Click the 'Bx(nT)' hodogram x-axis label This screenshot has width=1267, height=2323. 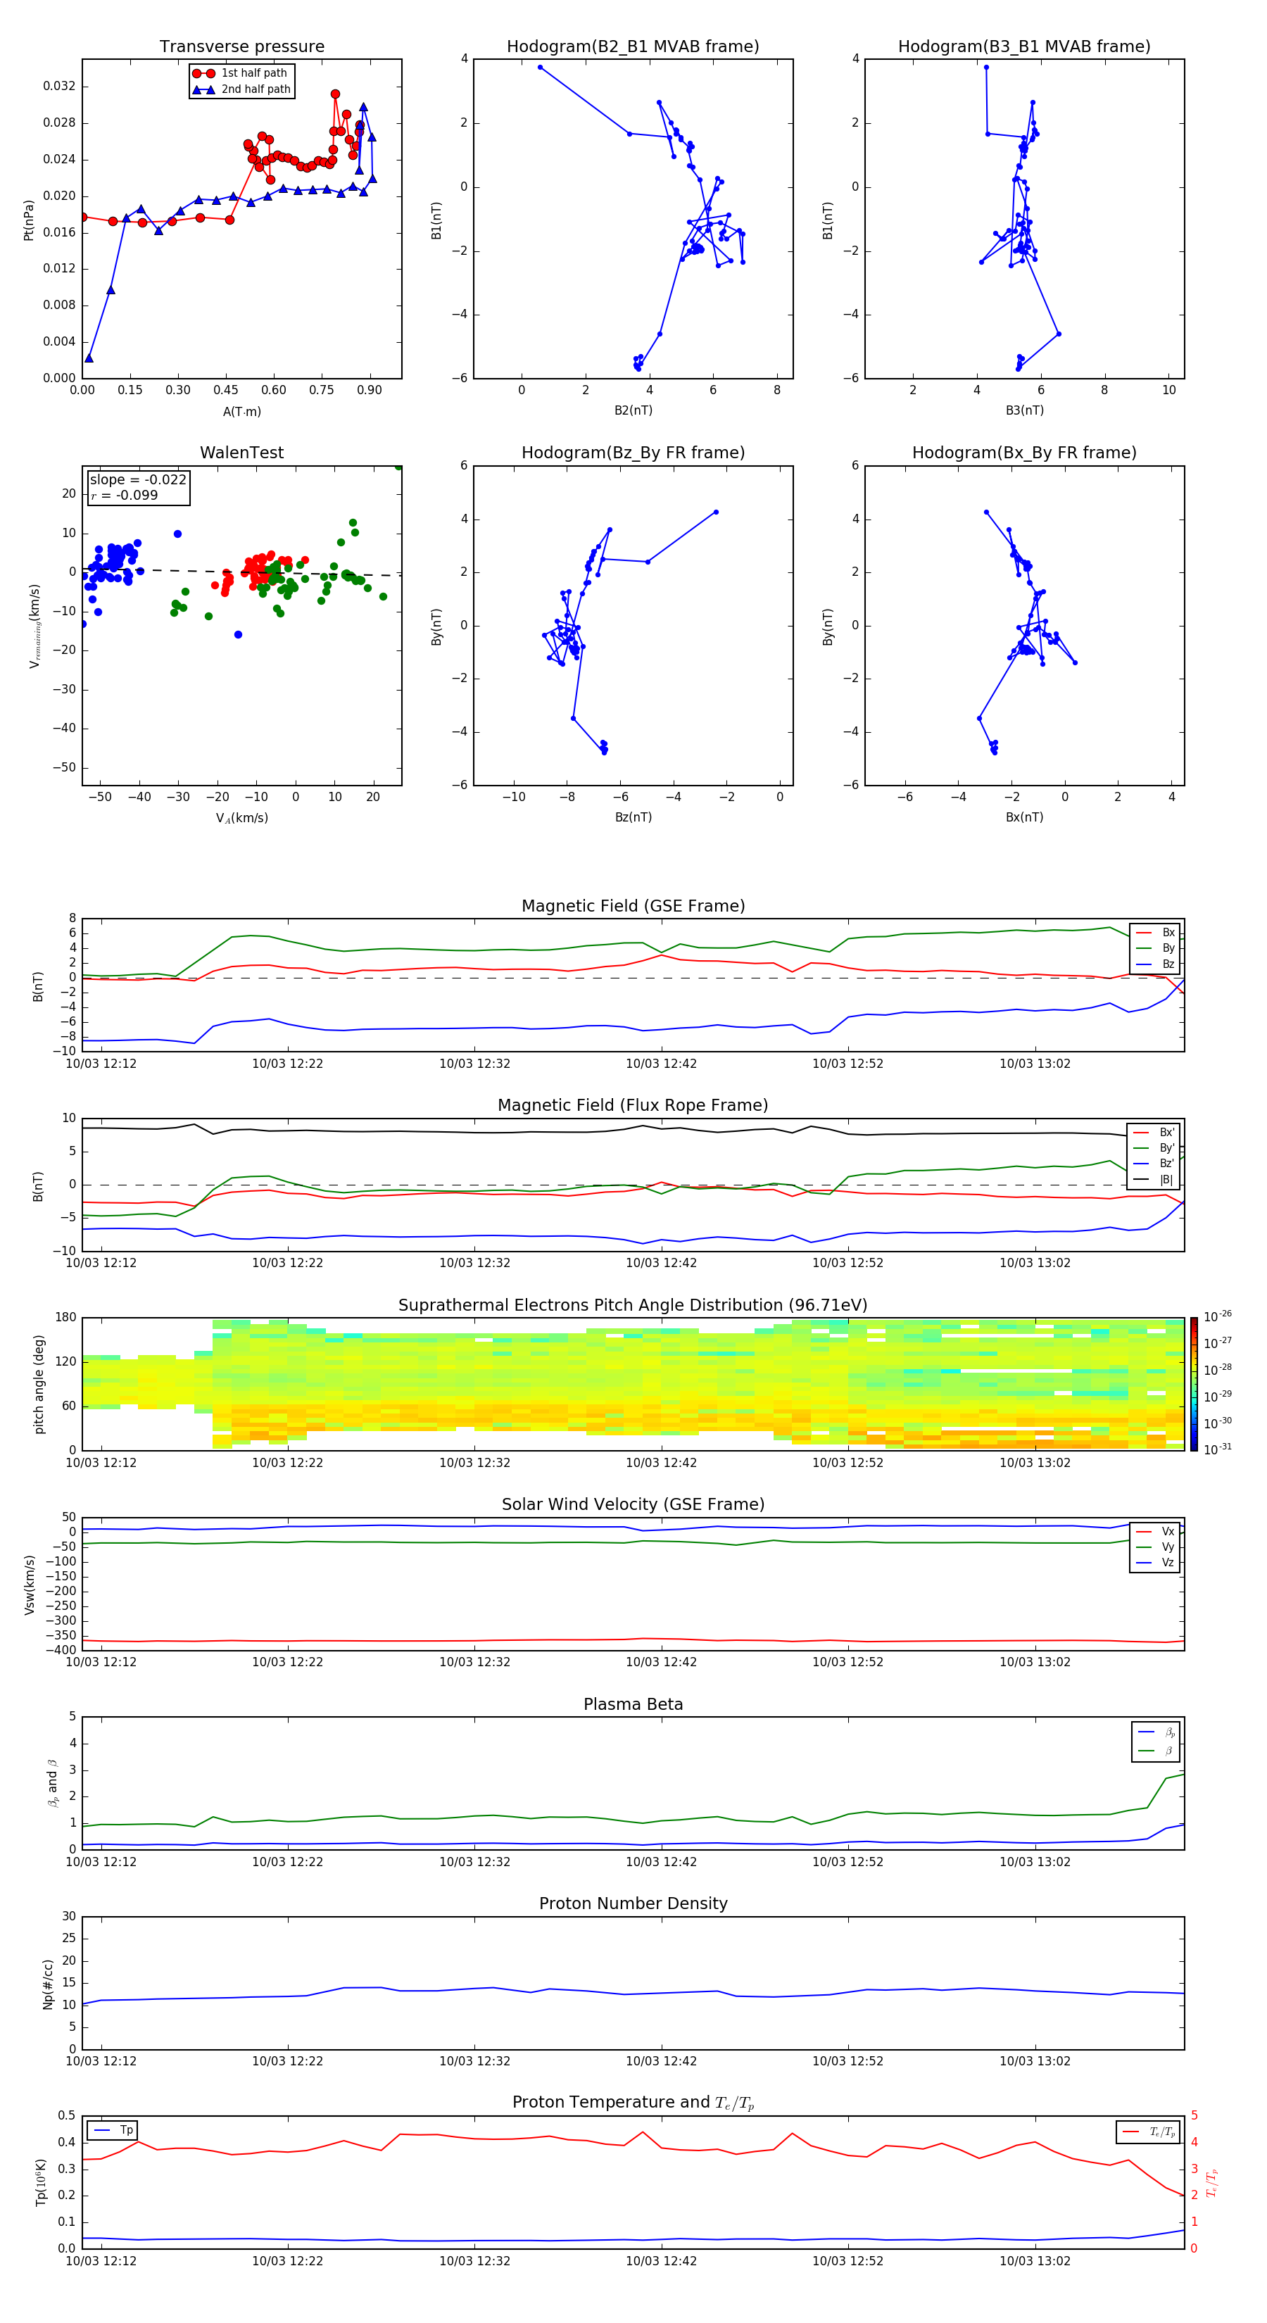tap(1024, 817)
